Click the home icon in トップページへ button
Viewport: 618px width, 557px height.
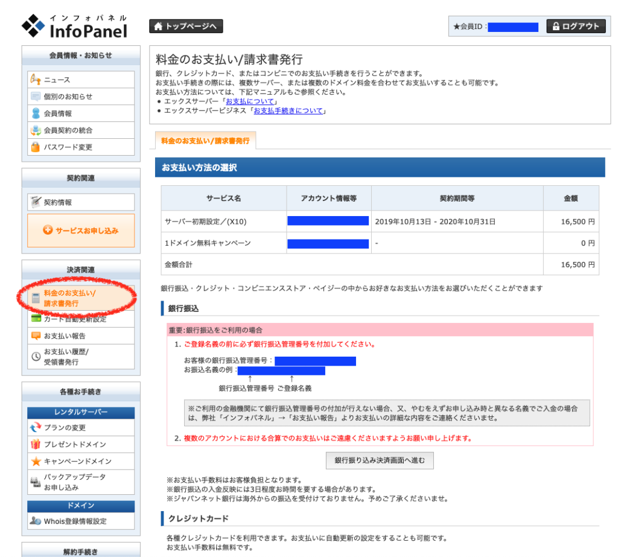(158, 27)
